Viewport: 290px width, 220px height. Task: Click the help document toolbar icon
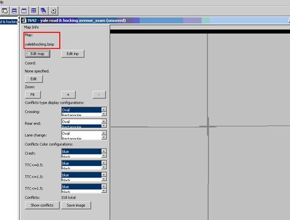[x=53, y=10]
